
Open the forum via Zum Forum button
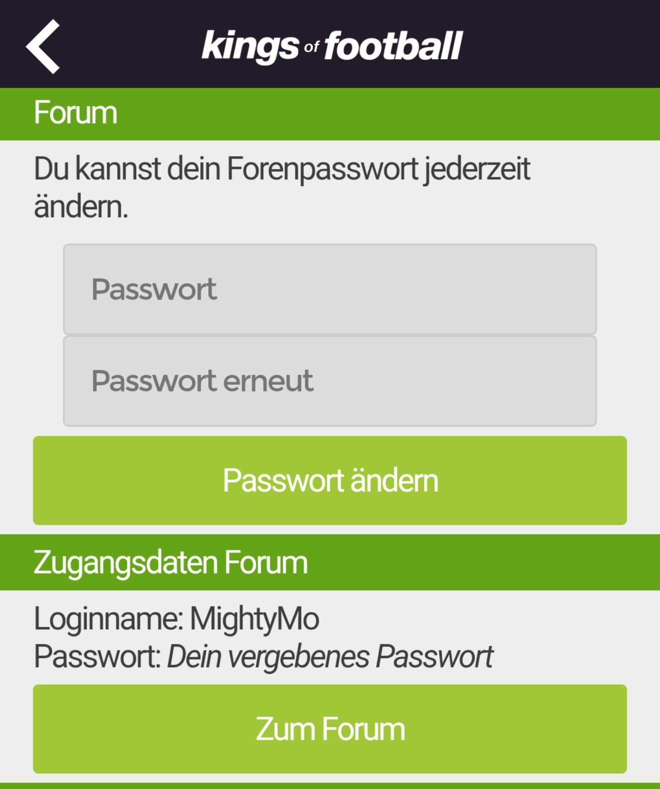(x=330, y=729)
